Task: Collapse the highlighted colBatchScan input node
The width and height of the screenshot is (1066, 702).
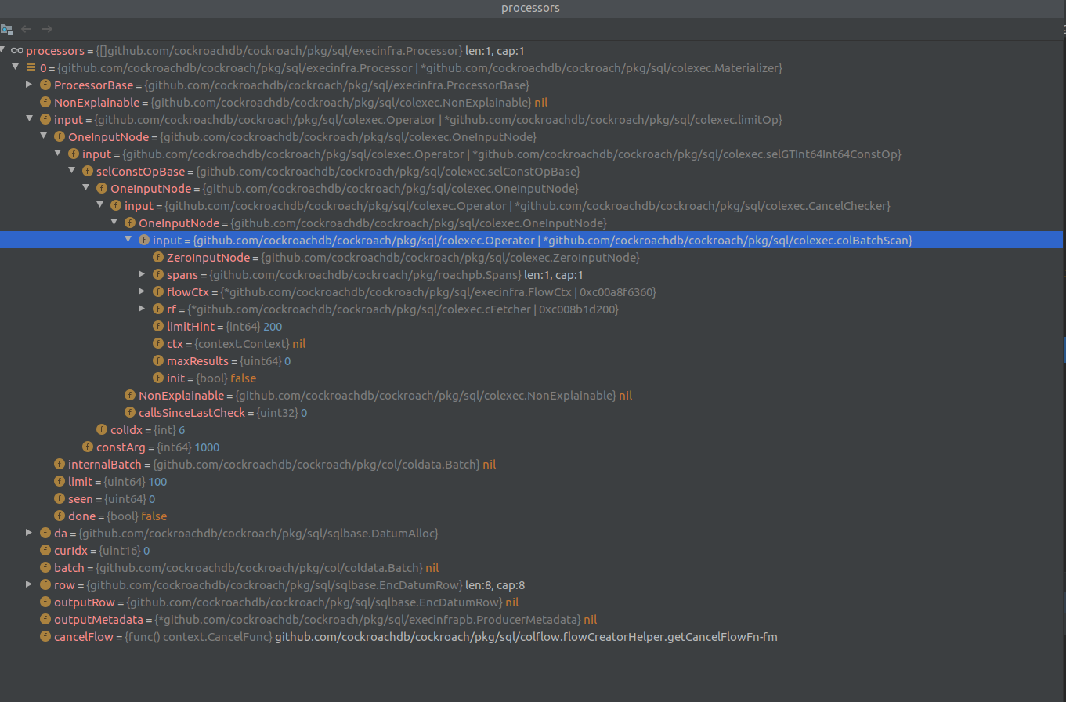Action: click(x=128, y=240)
